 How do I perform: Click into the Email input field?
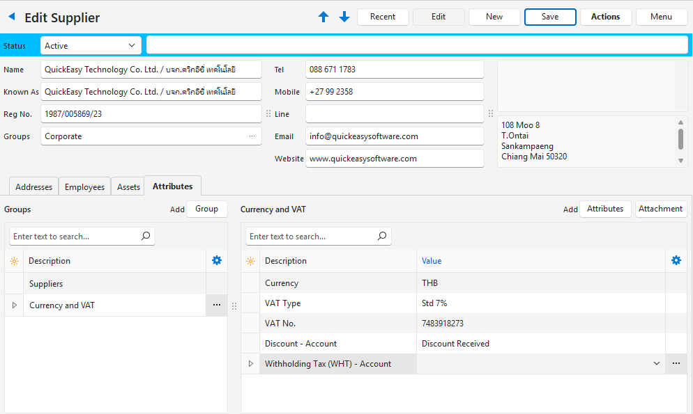(394, 136)
